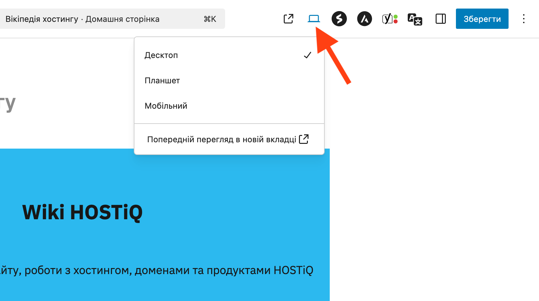
Task: Open the Spectra plugin icon
Action: click(339, 19)
